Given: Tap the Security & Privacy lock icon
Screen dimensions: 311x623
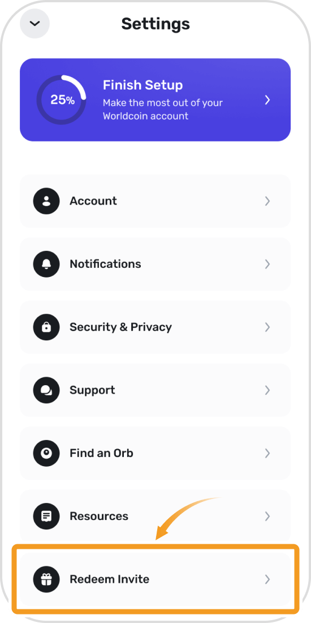Looking at the screenshot, I should click(46, 327).
